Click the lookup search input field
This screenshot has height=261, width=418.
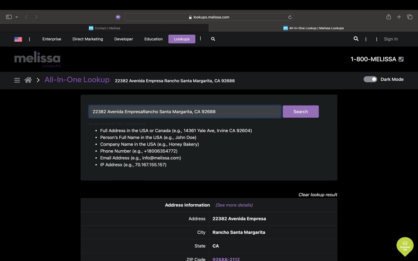185,112
